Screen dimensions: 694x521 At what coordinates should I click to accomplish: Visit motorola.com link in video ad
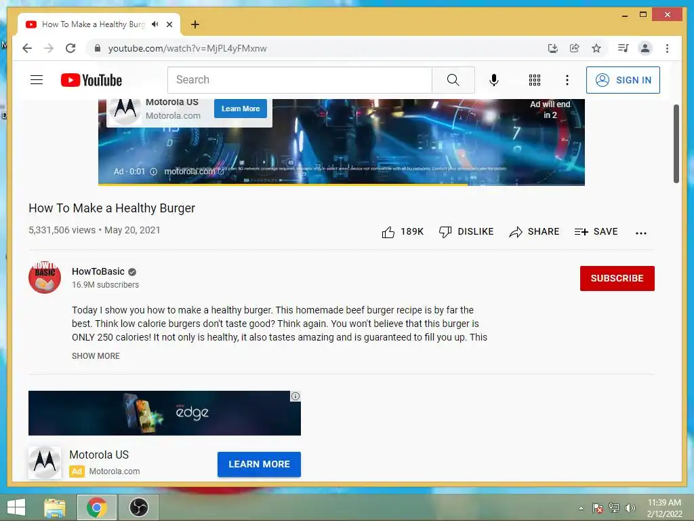(194, 172)
